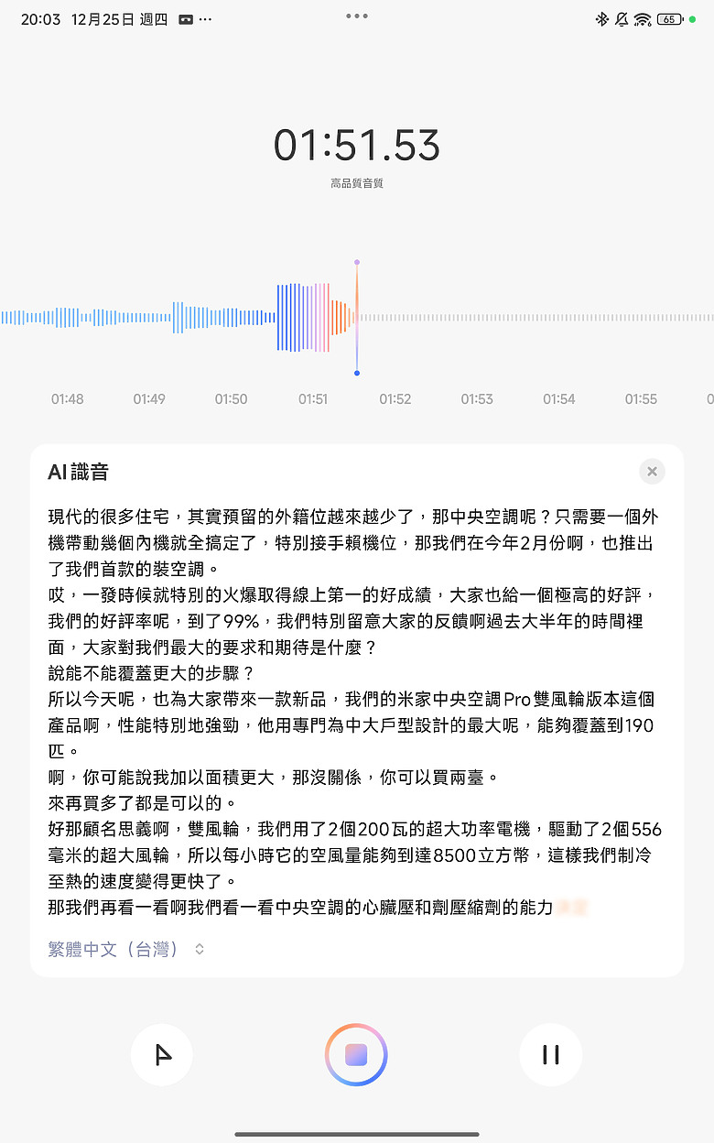714x1143 pixels.
Task: Tap the 01:52 timeline label
Action: 395,399
